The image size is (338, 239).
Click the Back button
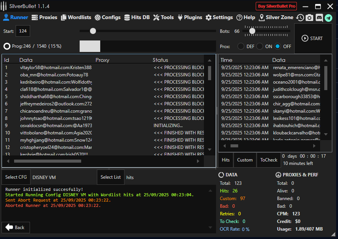pos(16,228)
